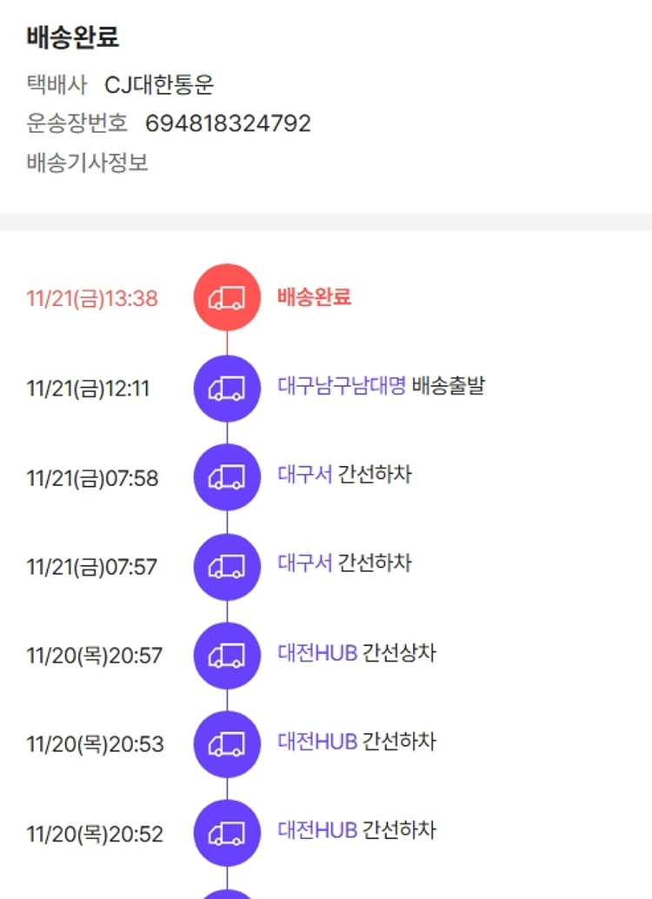Click the red 배송완료 status text
The image size is (652, 899).
tap(314, 297)
